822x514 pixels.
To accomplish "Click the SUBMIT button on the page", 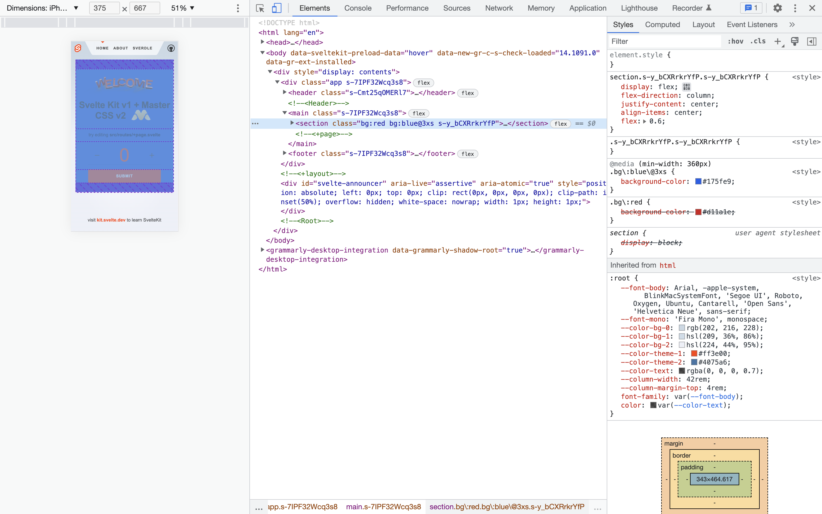I will pos(124,176).
